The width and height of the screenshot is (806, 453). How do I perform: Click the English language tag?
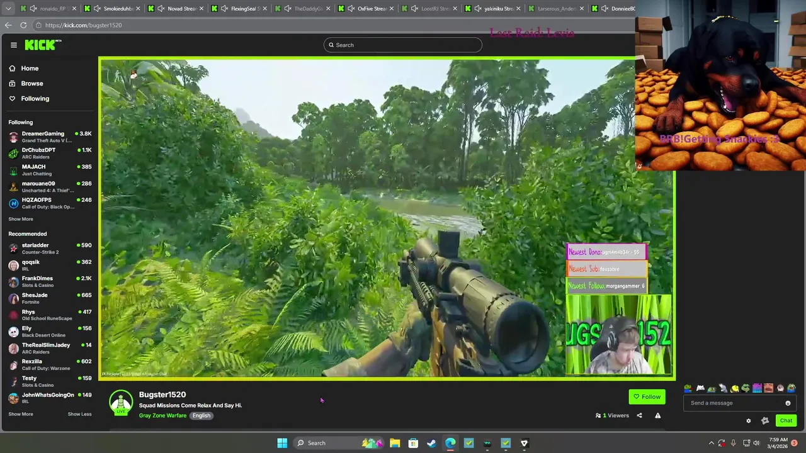[201, 415]
